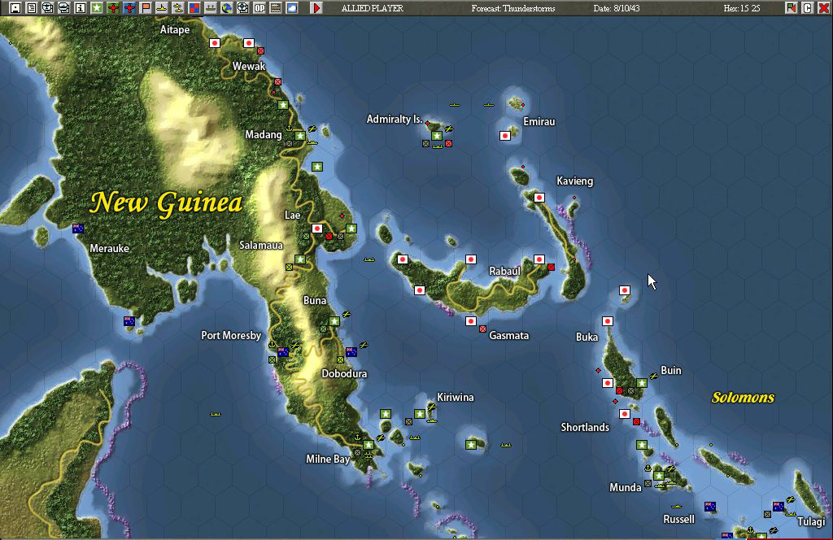Select the Allied star base at Salamaua

300,259
